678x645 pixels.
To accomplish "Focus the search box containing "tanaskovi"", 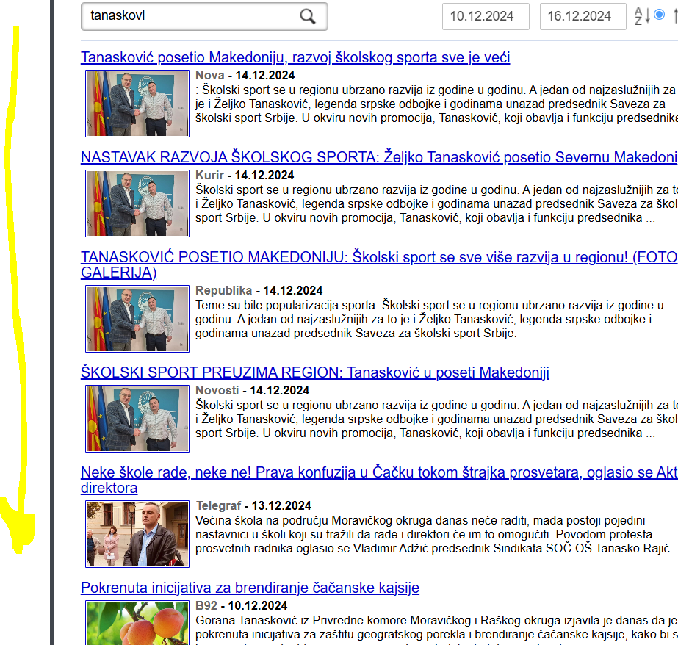I will pos(204,16).
